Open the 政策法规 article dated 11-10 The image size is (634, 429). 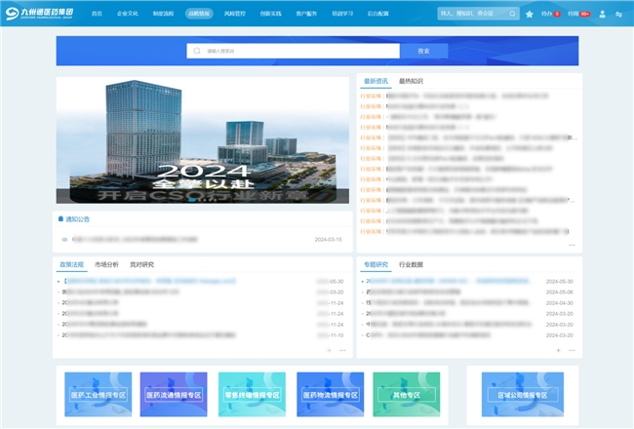[x=202, y=335]
